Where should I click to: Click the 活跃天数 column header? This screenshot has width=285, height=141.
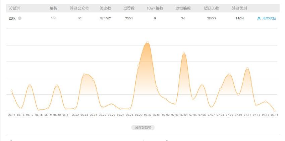pos(211,8)
